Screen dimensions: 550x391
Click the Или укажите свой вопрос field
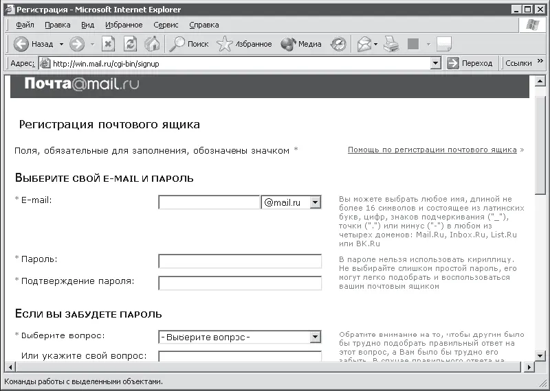click(240, 356)
